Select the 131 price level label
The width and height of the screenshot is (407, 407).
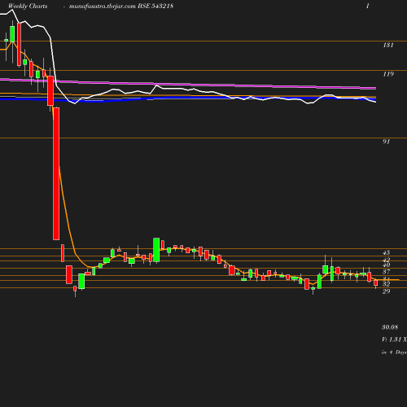pos(388,45)
